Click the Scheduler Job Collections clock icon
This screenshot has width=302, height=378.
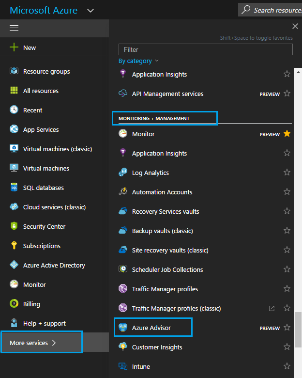123,270
